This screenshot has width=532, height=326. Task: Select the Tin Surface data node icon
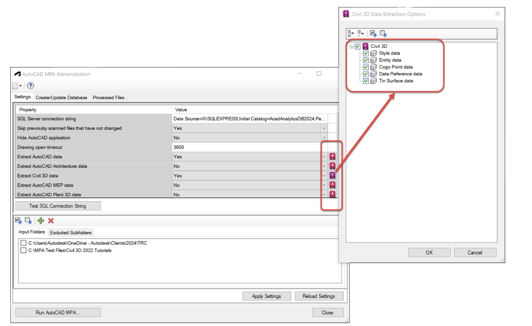click(373, 81)
